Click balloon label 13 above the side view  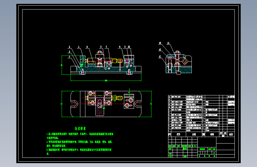coord(160,43)
